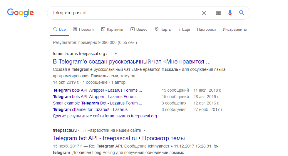Click '11 июл. 2018 г.' date
The height and width of the screenshot is (156, 288).
pyautogui.click(x=207, y=90)
